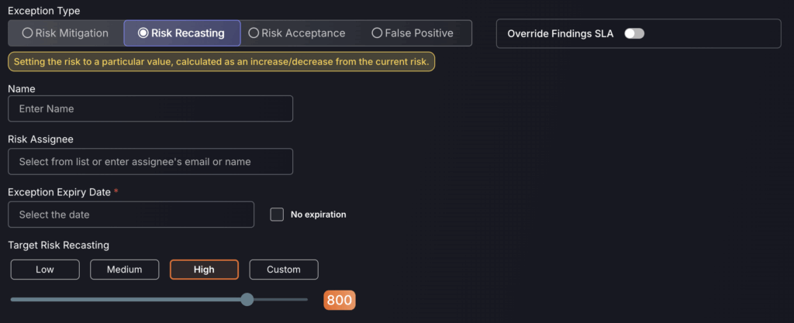Pick the False Positive exception type
Viewport: 794px width, 323px height.
click(413, 33)
